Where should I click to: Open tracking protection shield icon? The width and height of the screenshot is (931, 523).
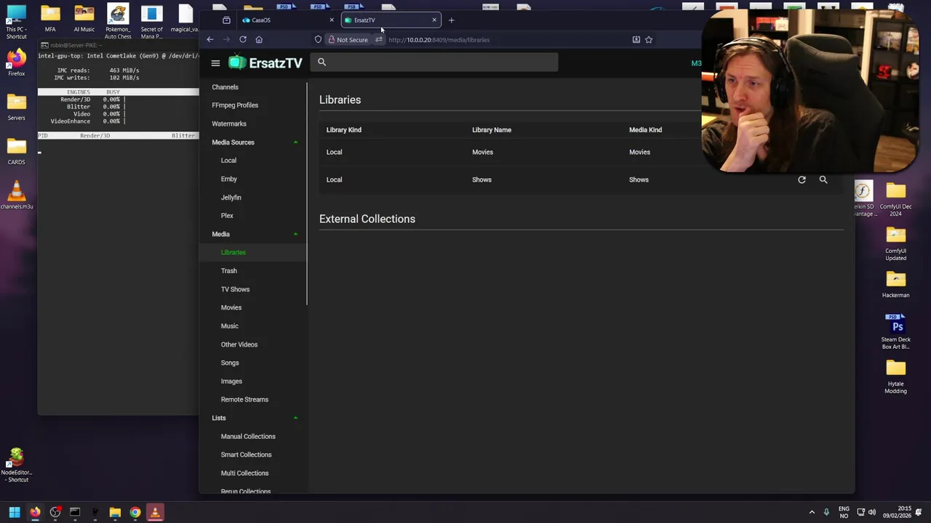point(318,40)
